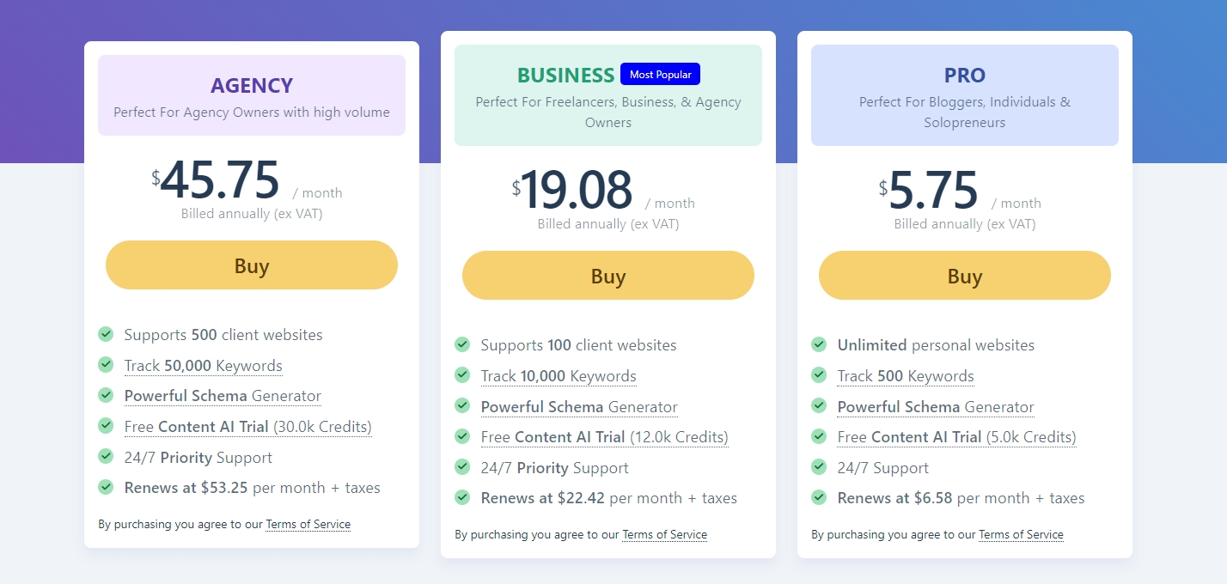
Task: Open Terms of Service in Agency card
Action: click(x=308, y=524)
